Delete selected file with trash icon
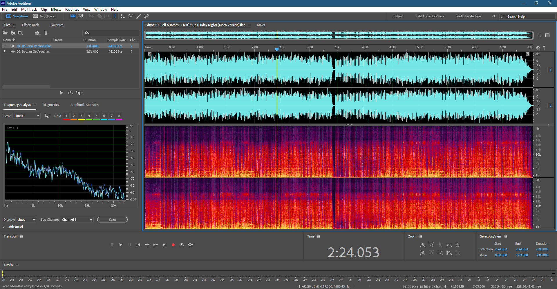Image resolution: width=557 pixels, height=289 pixels. [x=46, y=33]
